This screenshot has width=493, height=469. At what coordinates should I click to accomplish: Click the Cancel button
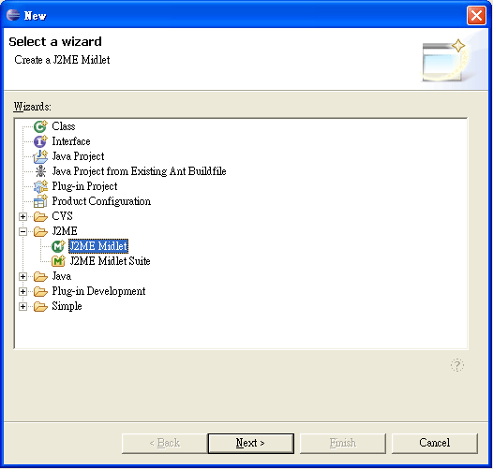point(435,443)
